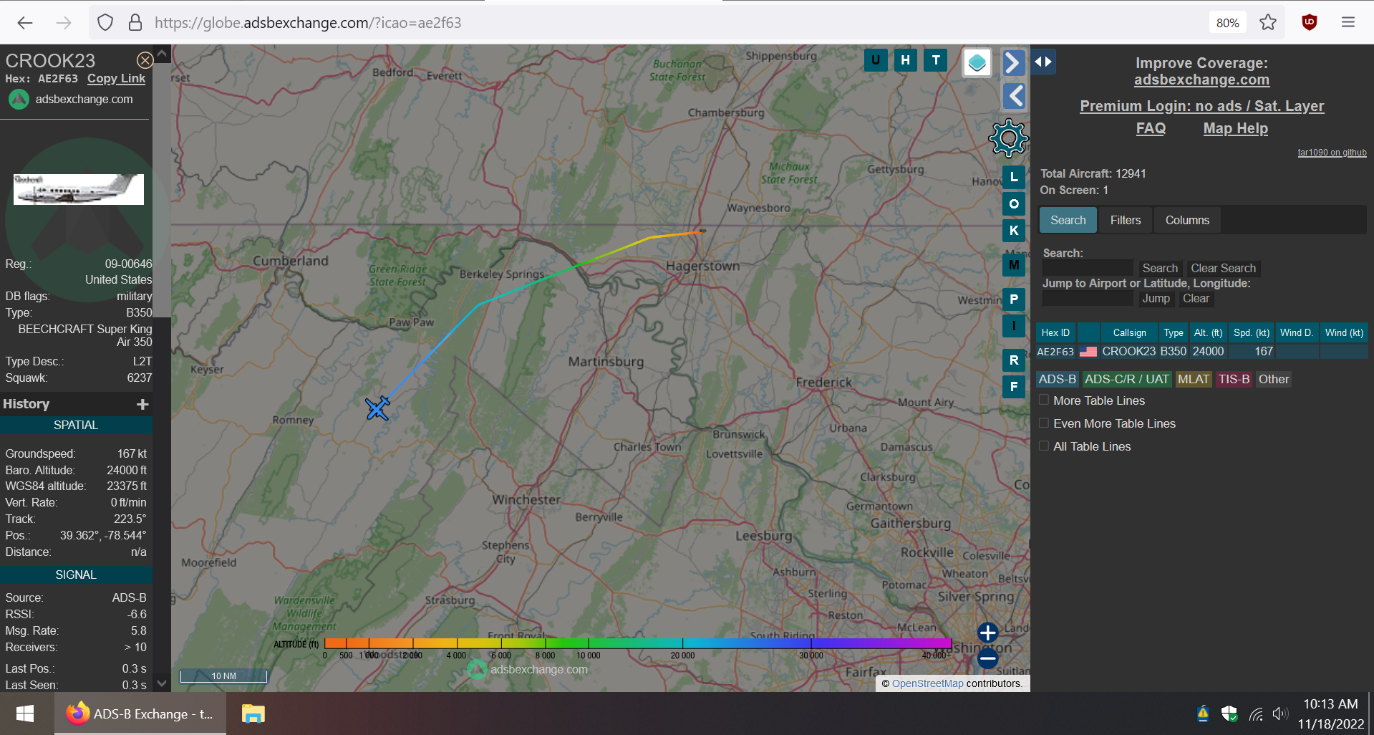This screenshot has width=1374, height=735.
Task: Select the CROOK23 aircraft icon on map
Action: click(377, 408)
